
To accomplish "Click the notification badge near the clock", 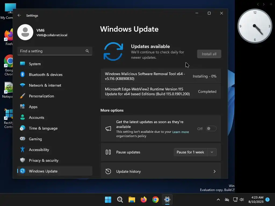I will pyautogui.click(x=267, y=200).
